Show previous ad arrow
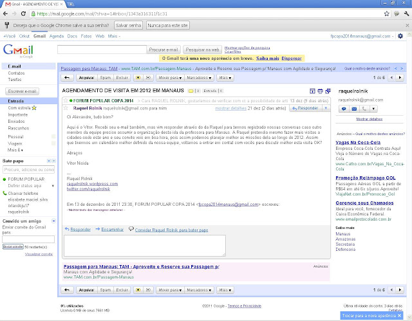 click(x=396, y=68)
